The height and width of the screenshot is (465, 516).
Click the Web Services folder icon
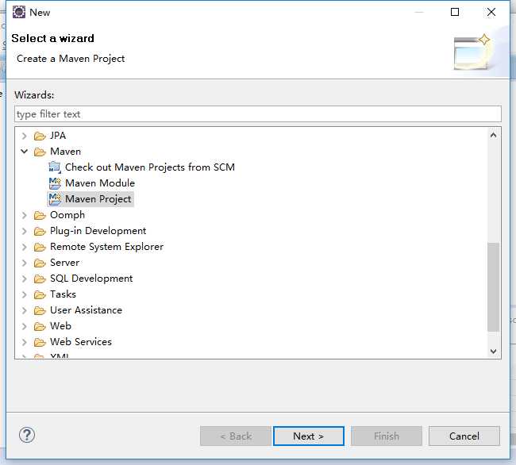(x=40, y=342)
